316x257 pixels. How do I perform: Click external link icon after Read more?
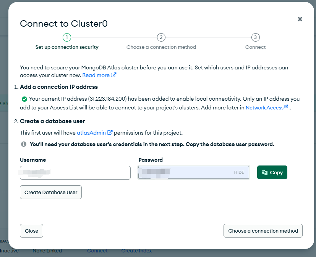113,75
